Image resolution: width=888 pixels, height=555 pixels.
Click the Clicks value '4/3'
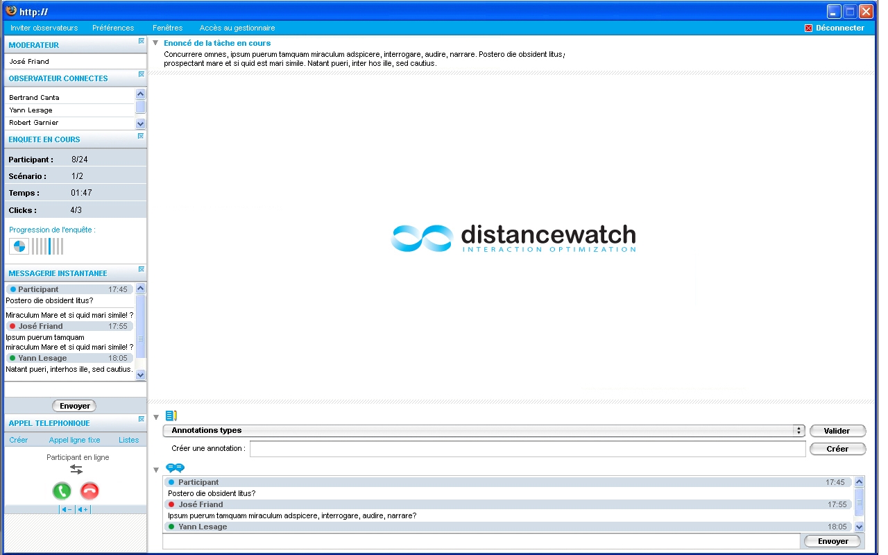pyautogui.click(x=76, y=210)
